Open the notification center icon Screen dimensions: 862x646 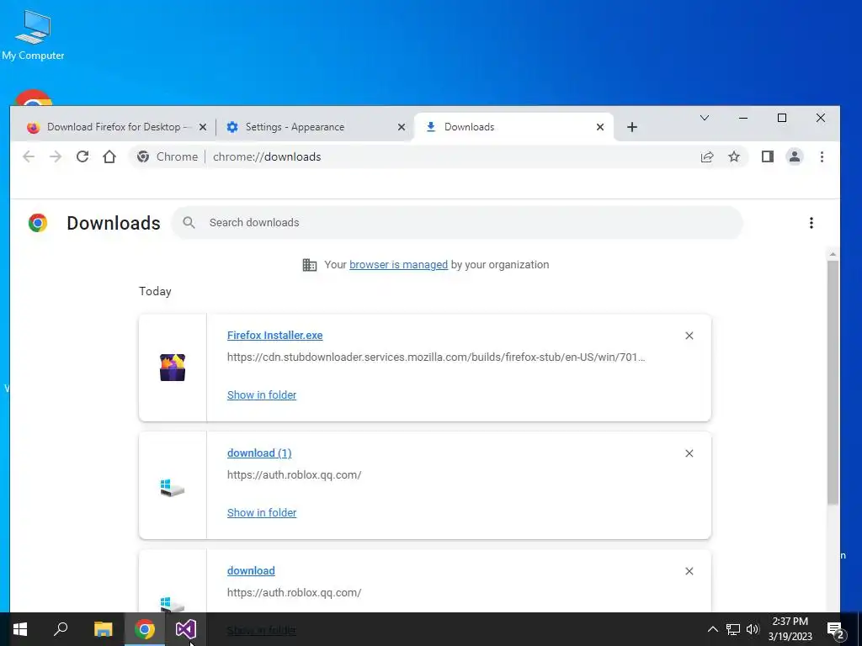click(x=836, y=630)
